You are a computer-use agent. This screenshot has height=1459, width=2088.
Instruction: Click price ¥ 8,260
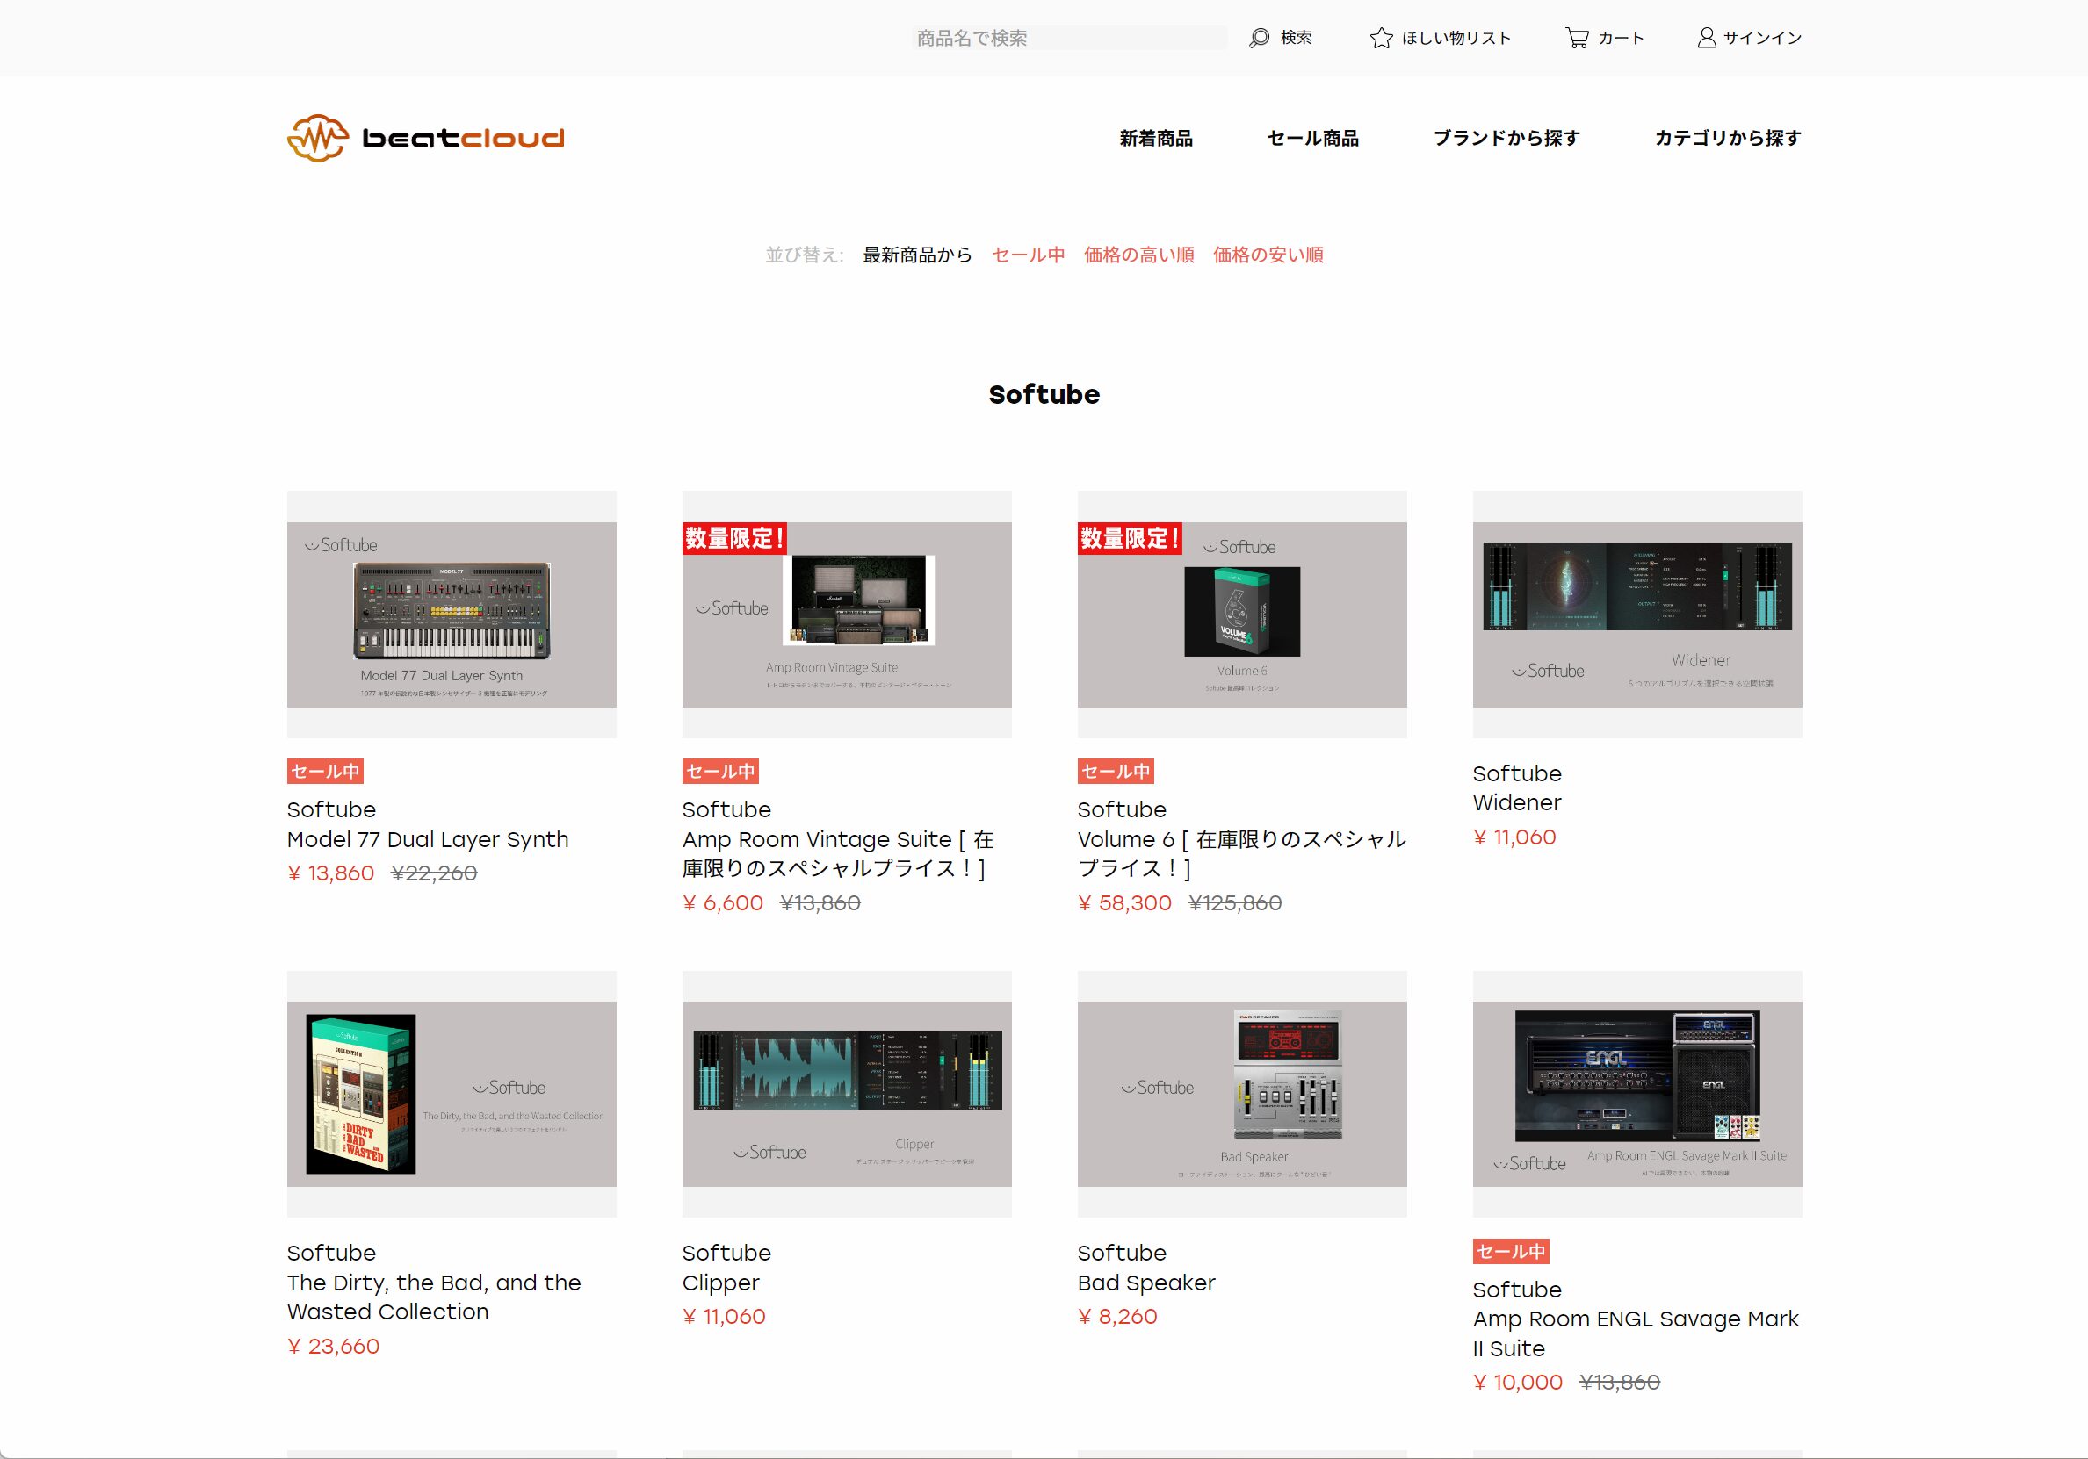tap(1116, 1316)
